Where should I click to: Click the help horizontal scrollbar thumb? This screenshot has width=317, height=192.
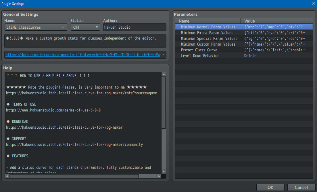click(x=74, y=176)
